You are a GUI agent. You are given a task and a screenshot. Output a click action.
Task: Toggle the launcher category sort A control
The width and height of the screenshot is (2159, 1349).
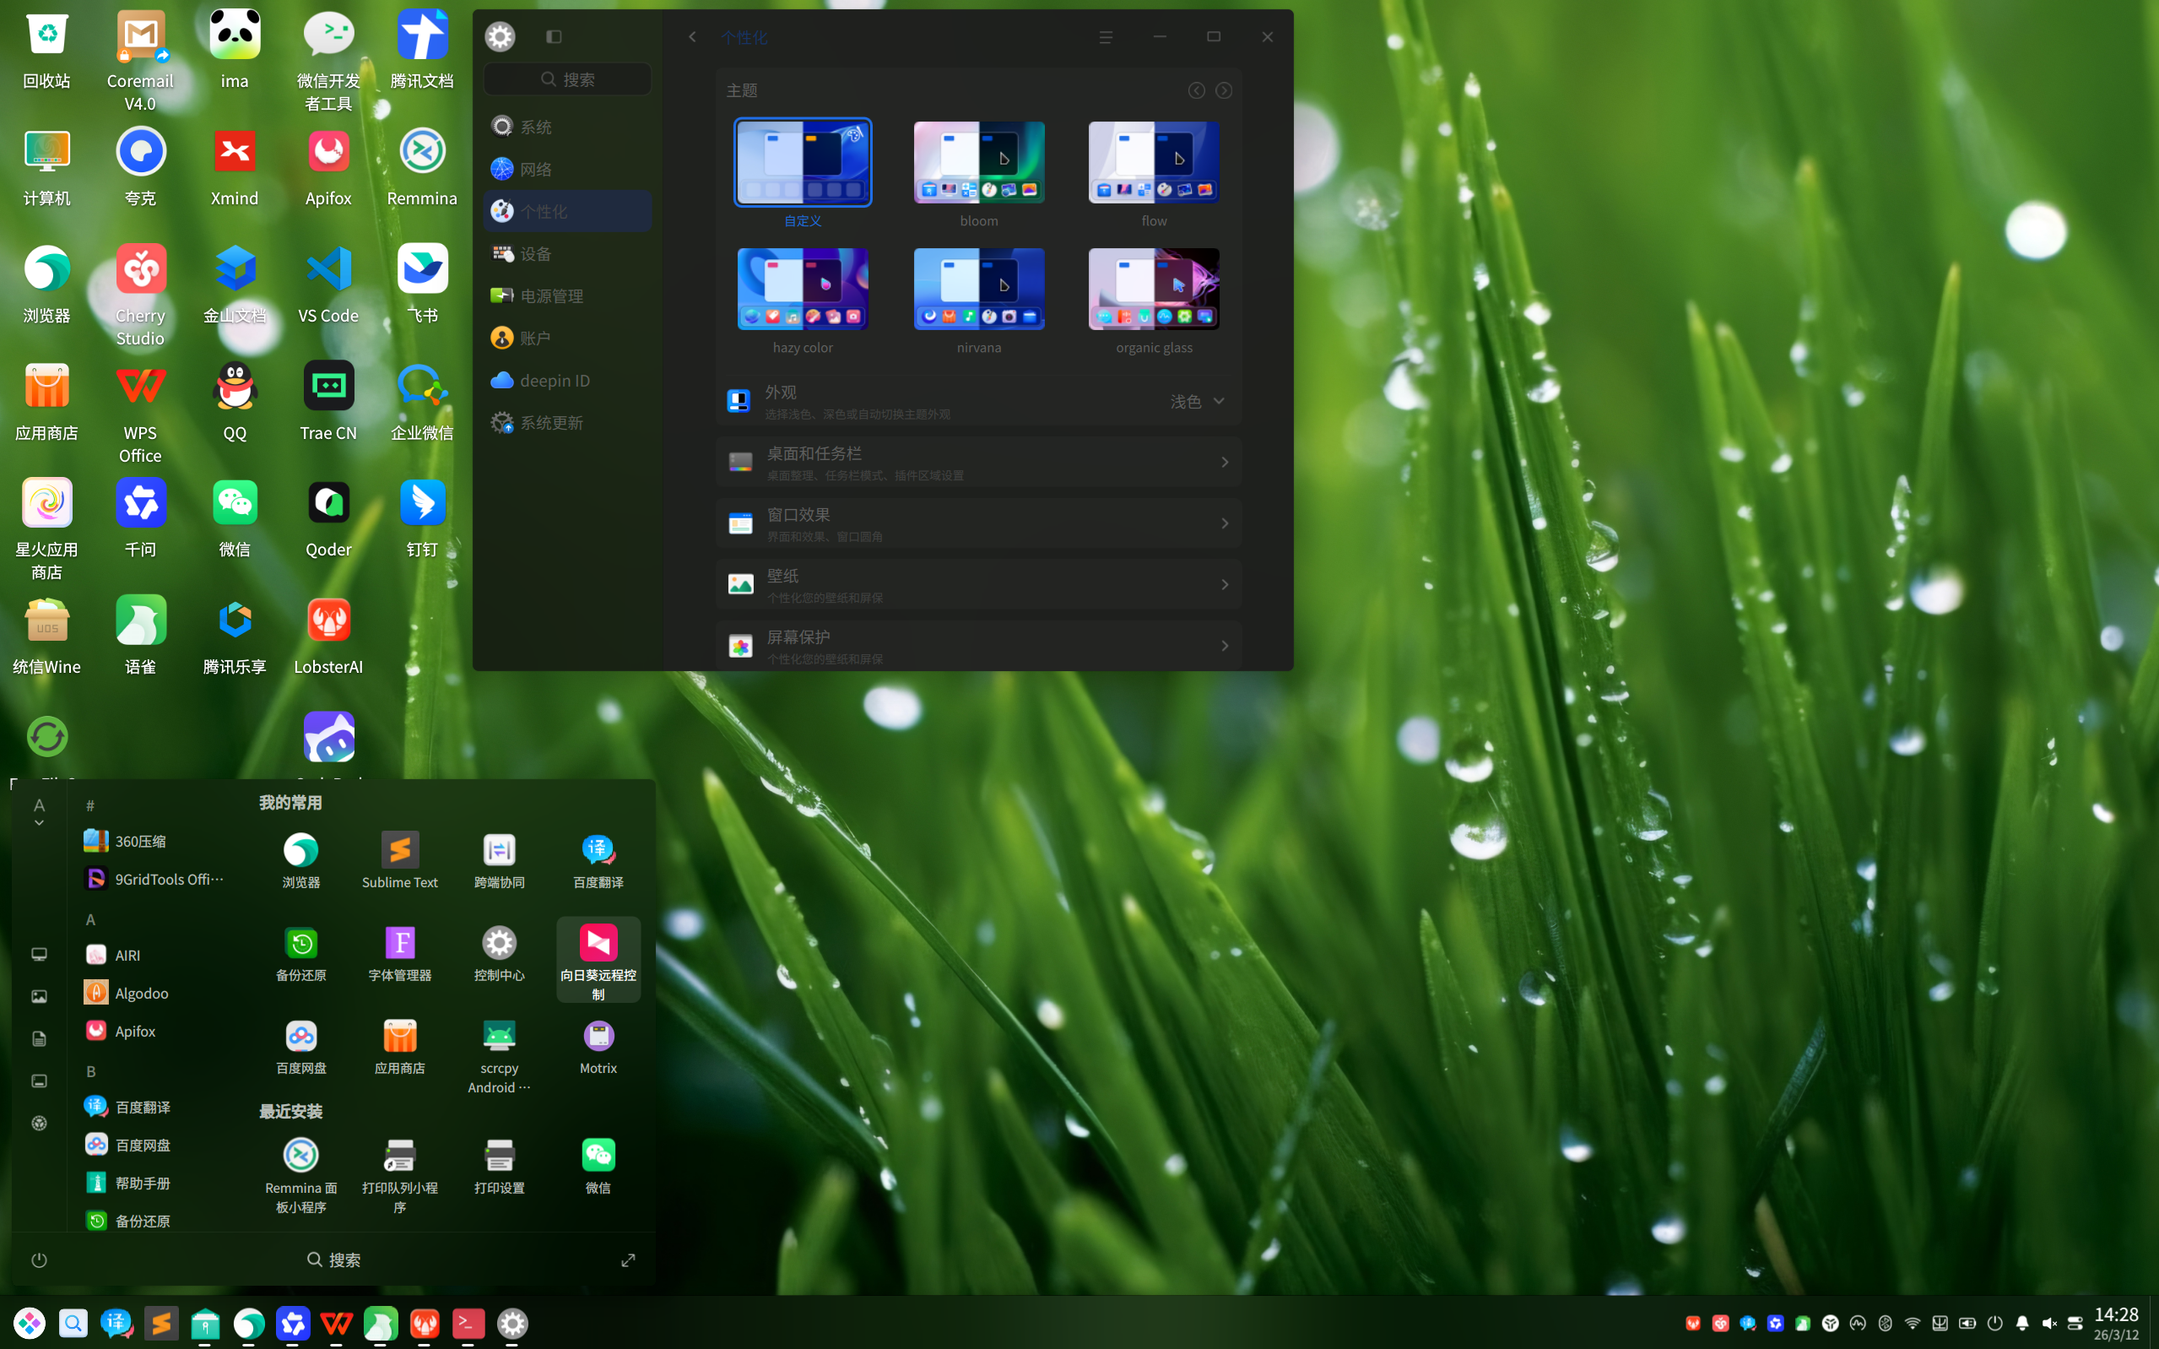pyautogui.click(x=39, y=811)
